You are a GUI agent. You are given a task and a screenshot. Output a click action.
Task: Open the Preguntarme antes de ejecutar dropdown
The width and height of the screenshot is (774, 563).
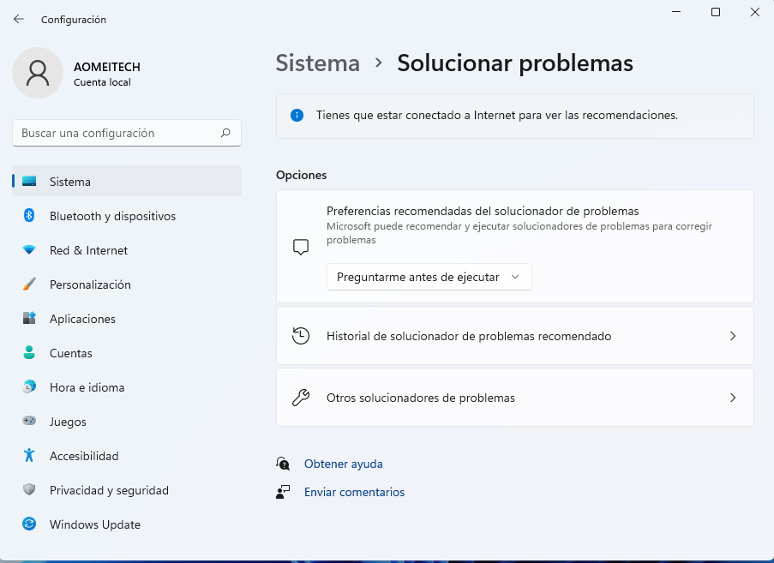(x=429, y=277)
